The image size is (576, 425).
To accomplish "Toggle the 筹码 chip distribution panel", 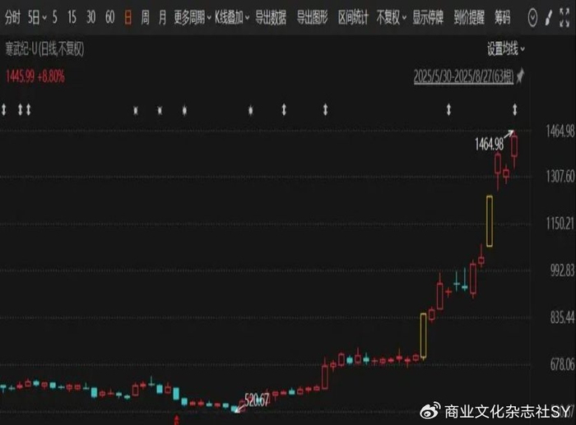I will pyautogui.click(x=502, y=17).
